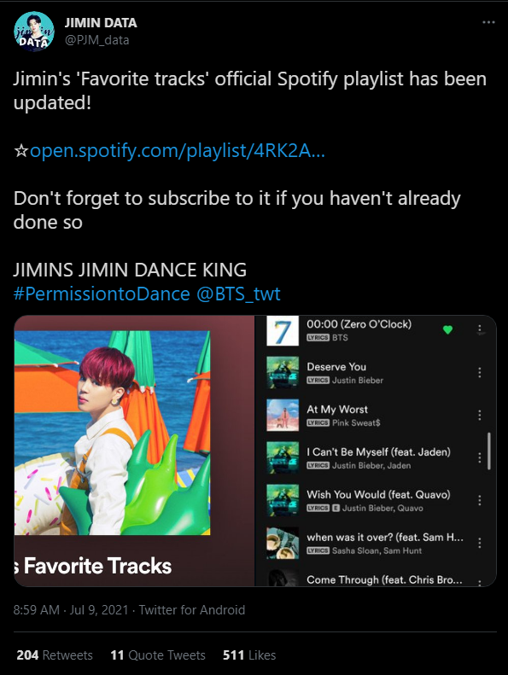Open the tweet's three-dot more options menu

(x=488, y=22)
